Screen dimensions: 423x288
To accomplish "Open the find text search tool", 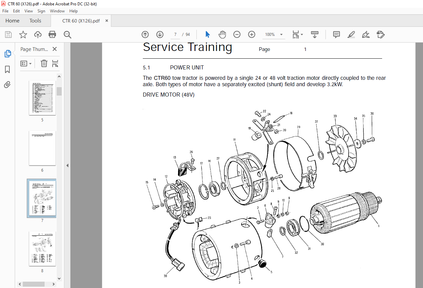I will [x=68, y=35].
